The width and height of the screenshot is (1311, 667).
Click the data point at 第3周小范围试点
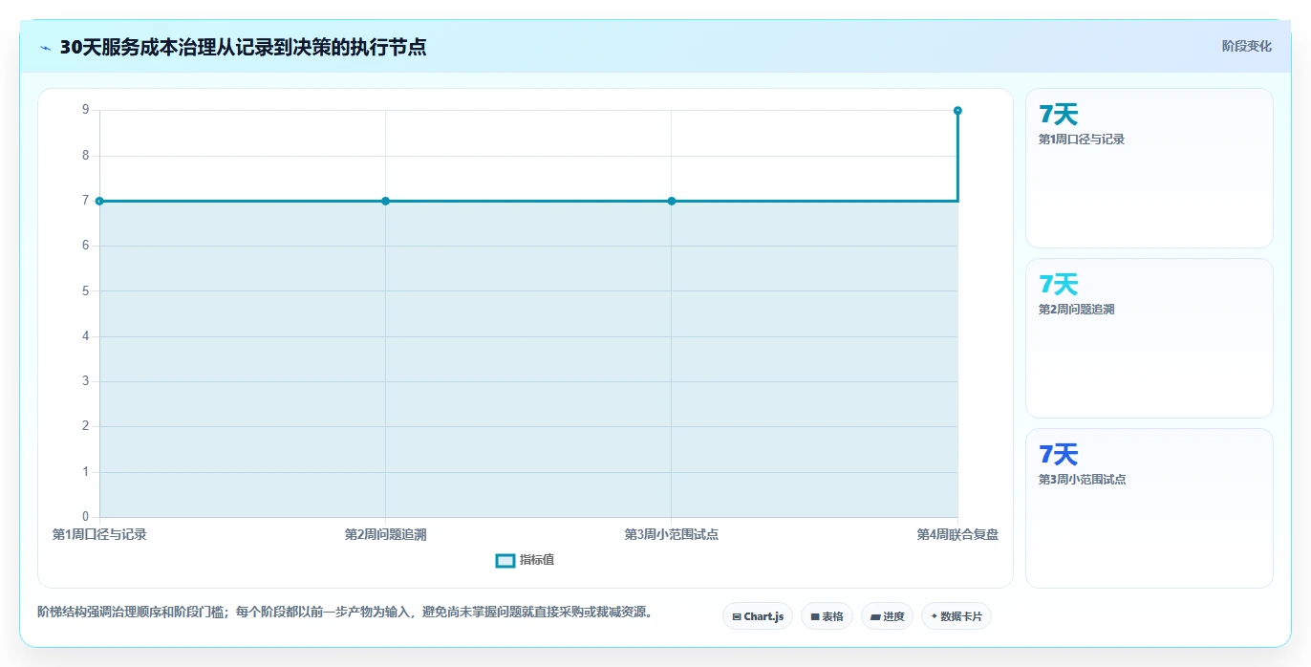click(672, 201)
